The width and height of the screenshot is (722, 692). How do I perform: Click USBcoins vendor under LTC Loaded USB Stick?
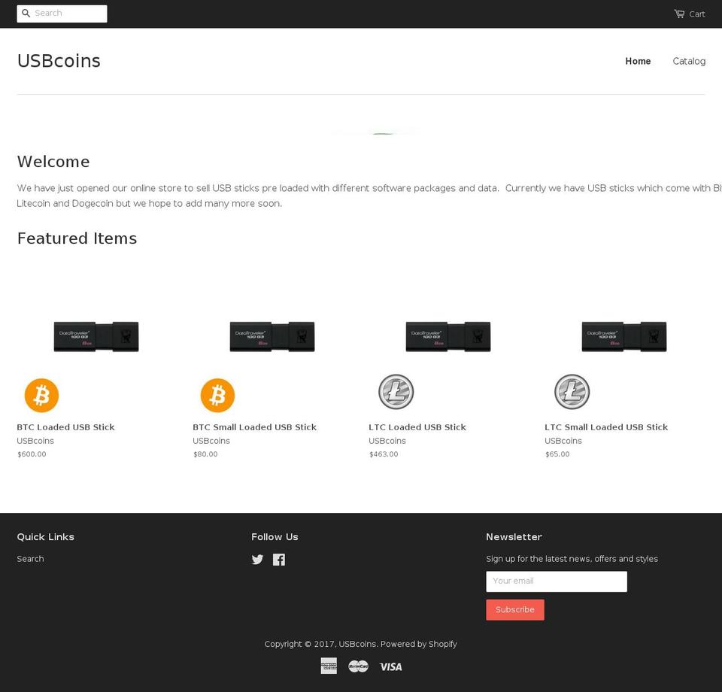pyautogui.click(x=387, y=441)
